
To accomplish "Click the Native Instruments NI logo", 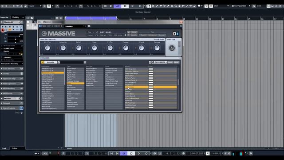I will click(x=176, y=34).
